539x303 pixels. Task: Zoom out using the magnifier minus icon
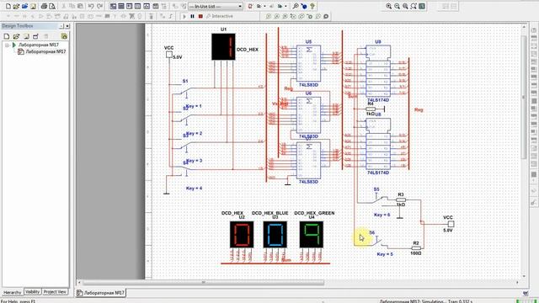coord(397,6)
